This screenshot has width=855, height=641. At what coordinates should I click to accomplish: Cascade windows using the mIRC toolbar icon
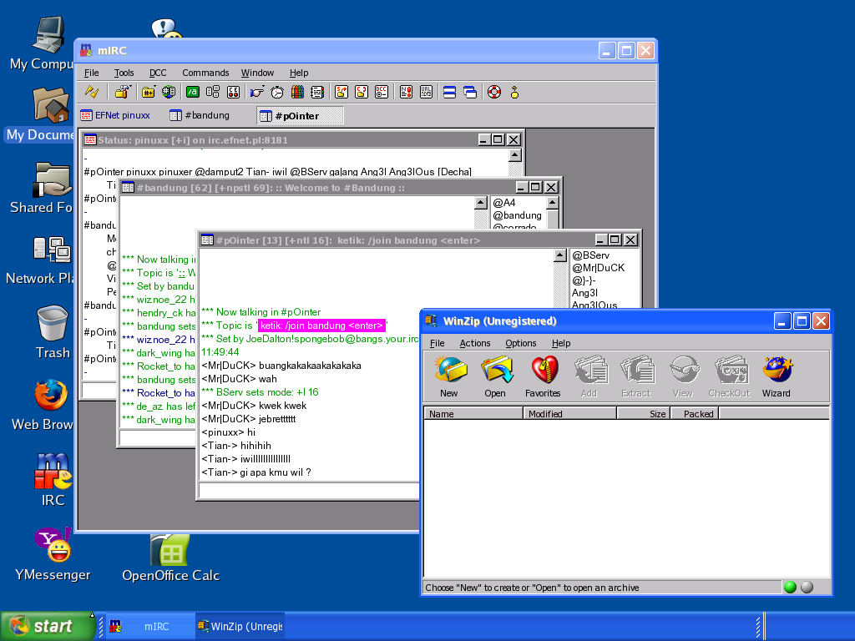pos(470,92)
